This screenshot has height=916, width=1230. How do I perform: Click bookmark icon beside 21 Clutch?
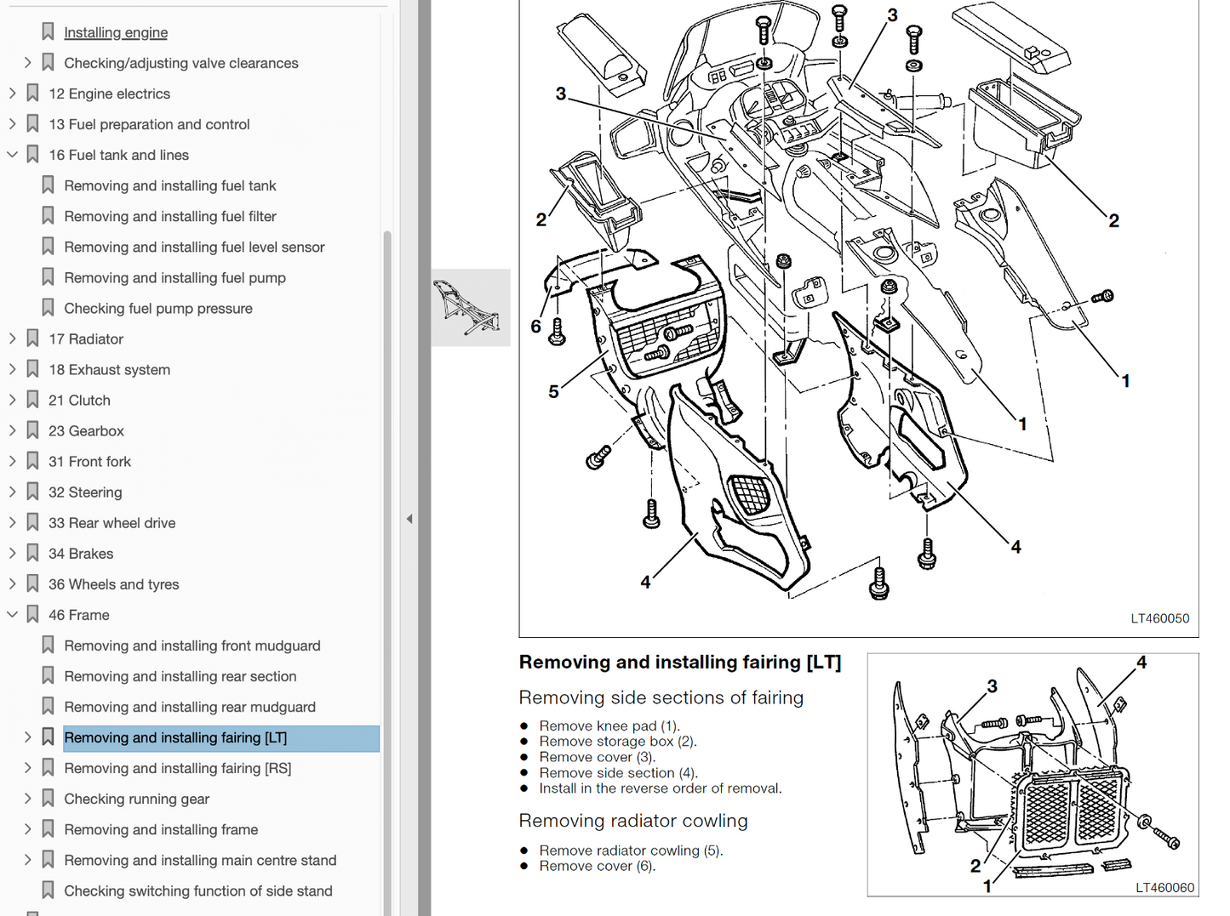click(x=32, y=400)
